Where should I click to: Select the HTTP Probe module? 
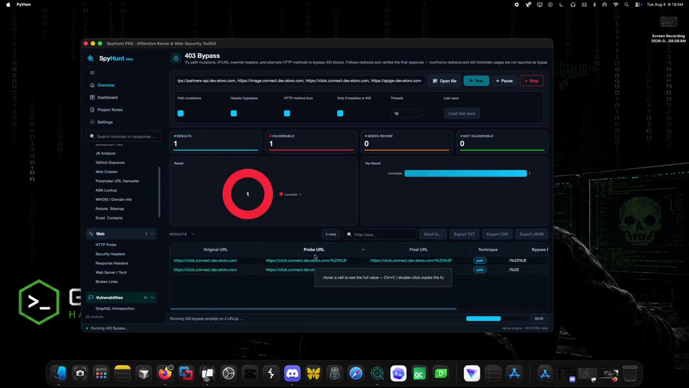(106, 245)
